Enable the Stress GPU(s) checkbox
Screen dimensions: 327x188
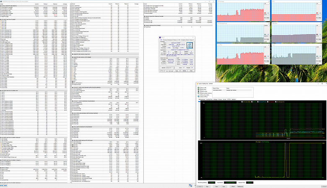pyautogui.click(x=200, y=97)
